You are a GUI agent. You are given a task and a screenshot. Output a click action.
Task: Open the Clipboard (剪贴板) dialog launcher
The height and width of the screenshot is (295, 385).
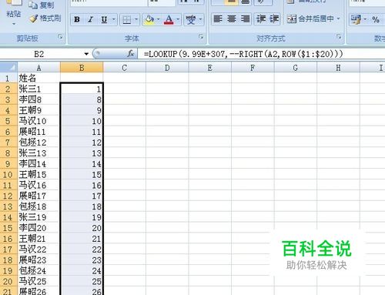(x=60, y=37)
